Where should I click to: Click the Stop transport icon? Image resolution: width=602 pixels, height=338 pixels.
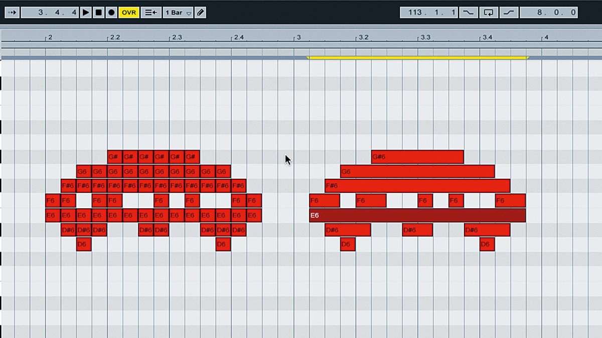tap(98, 12)
